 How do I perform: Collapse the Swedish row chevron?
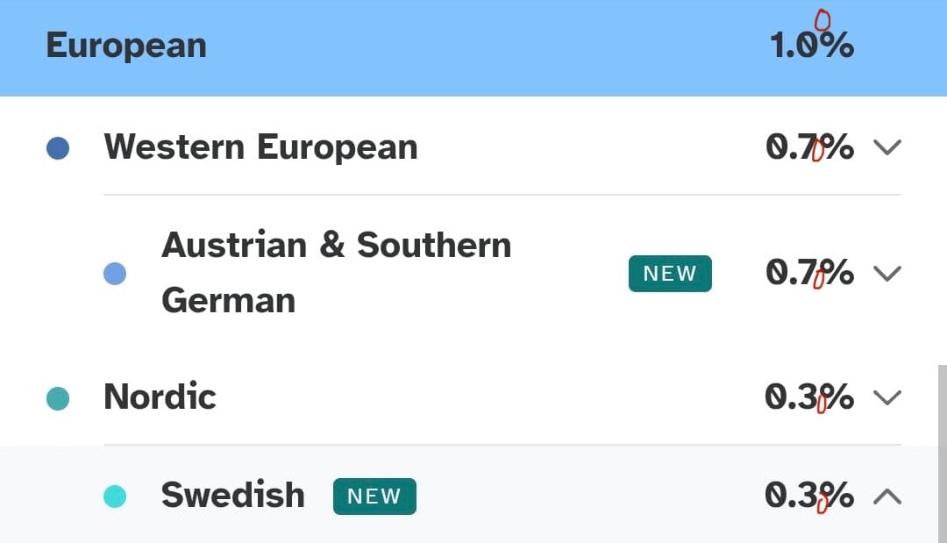point(887,497)
